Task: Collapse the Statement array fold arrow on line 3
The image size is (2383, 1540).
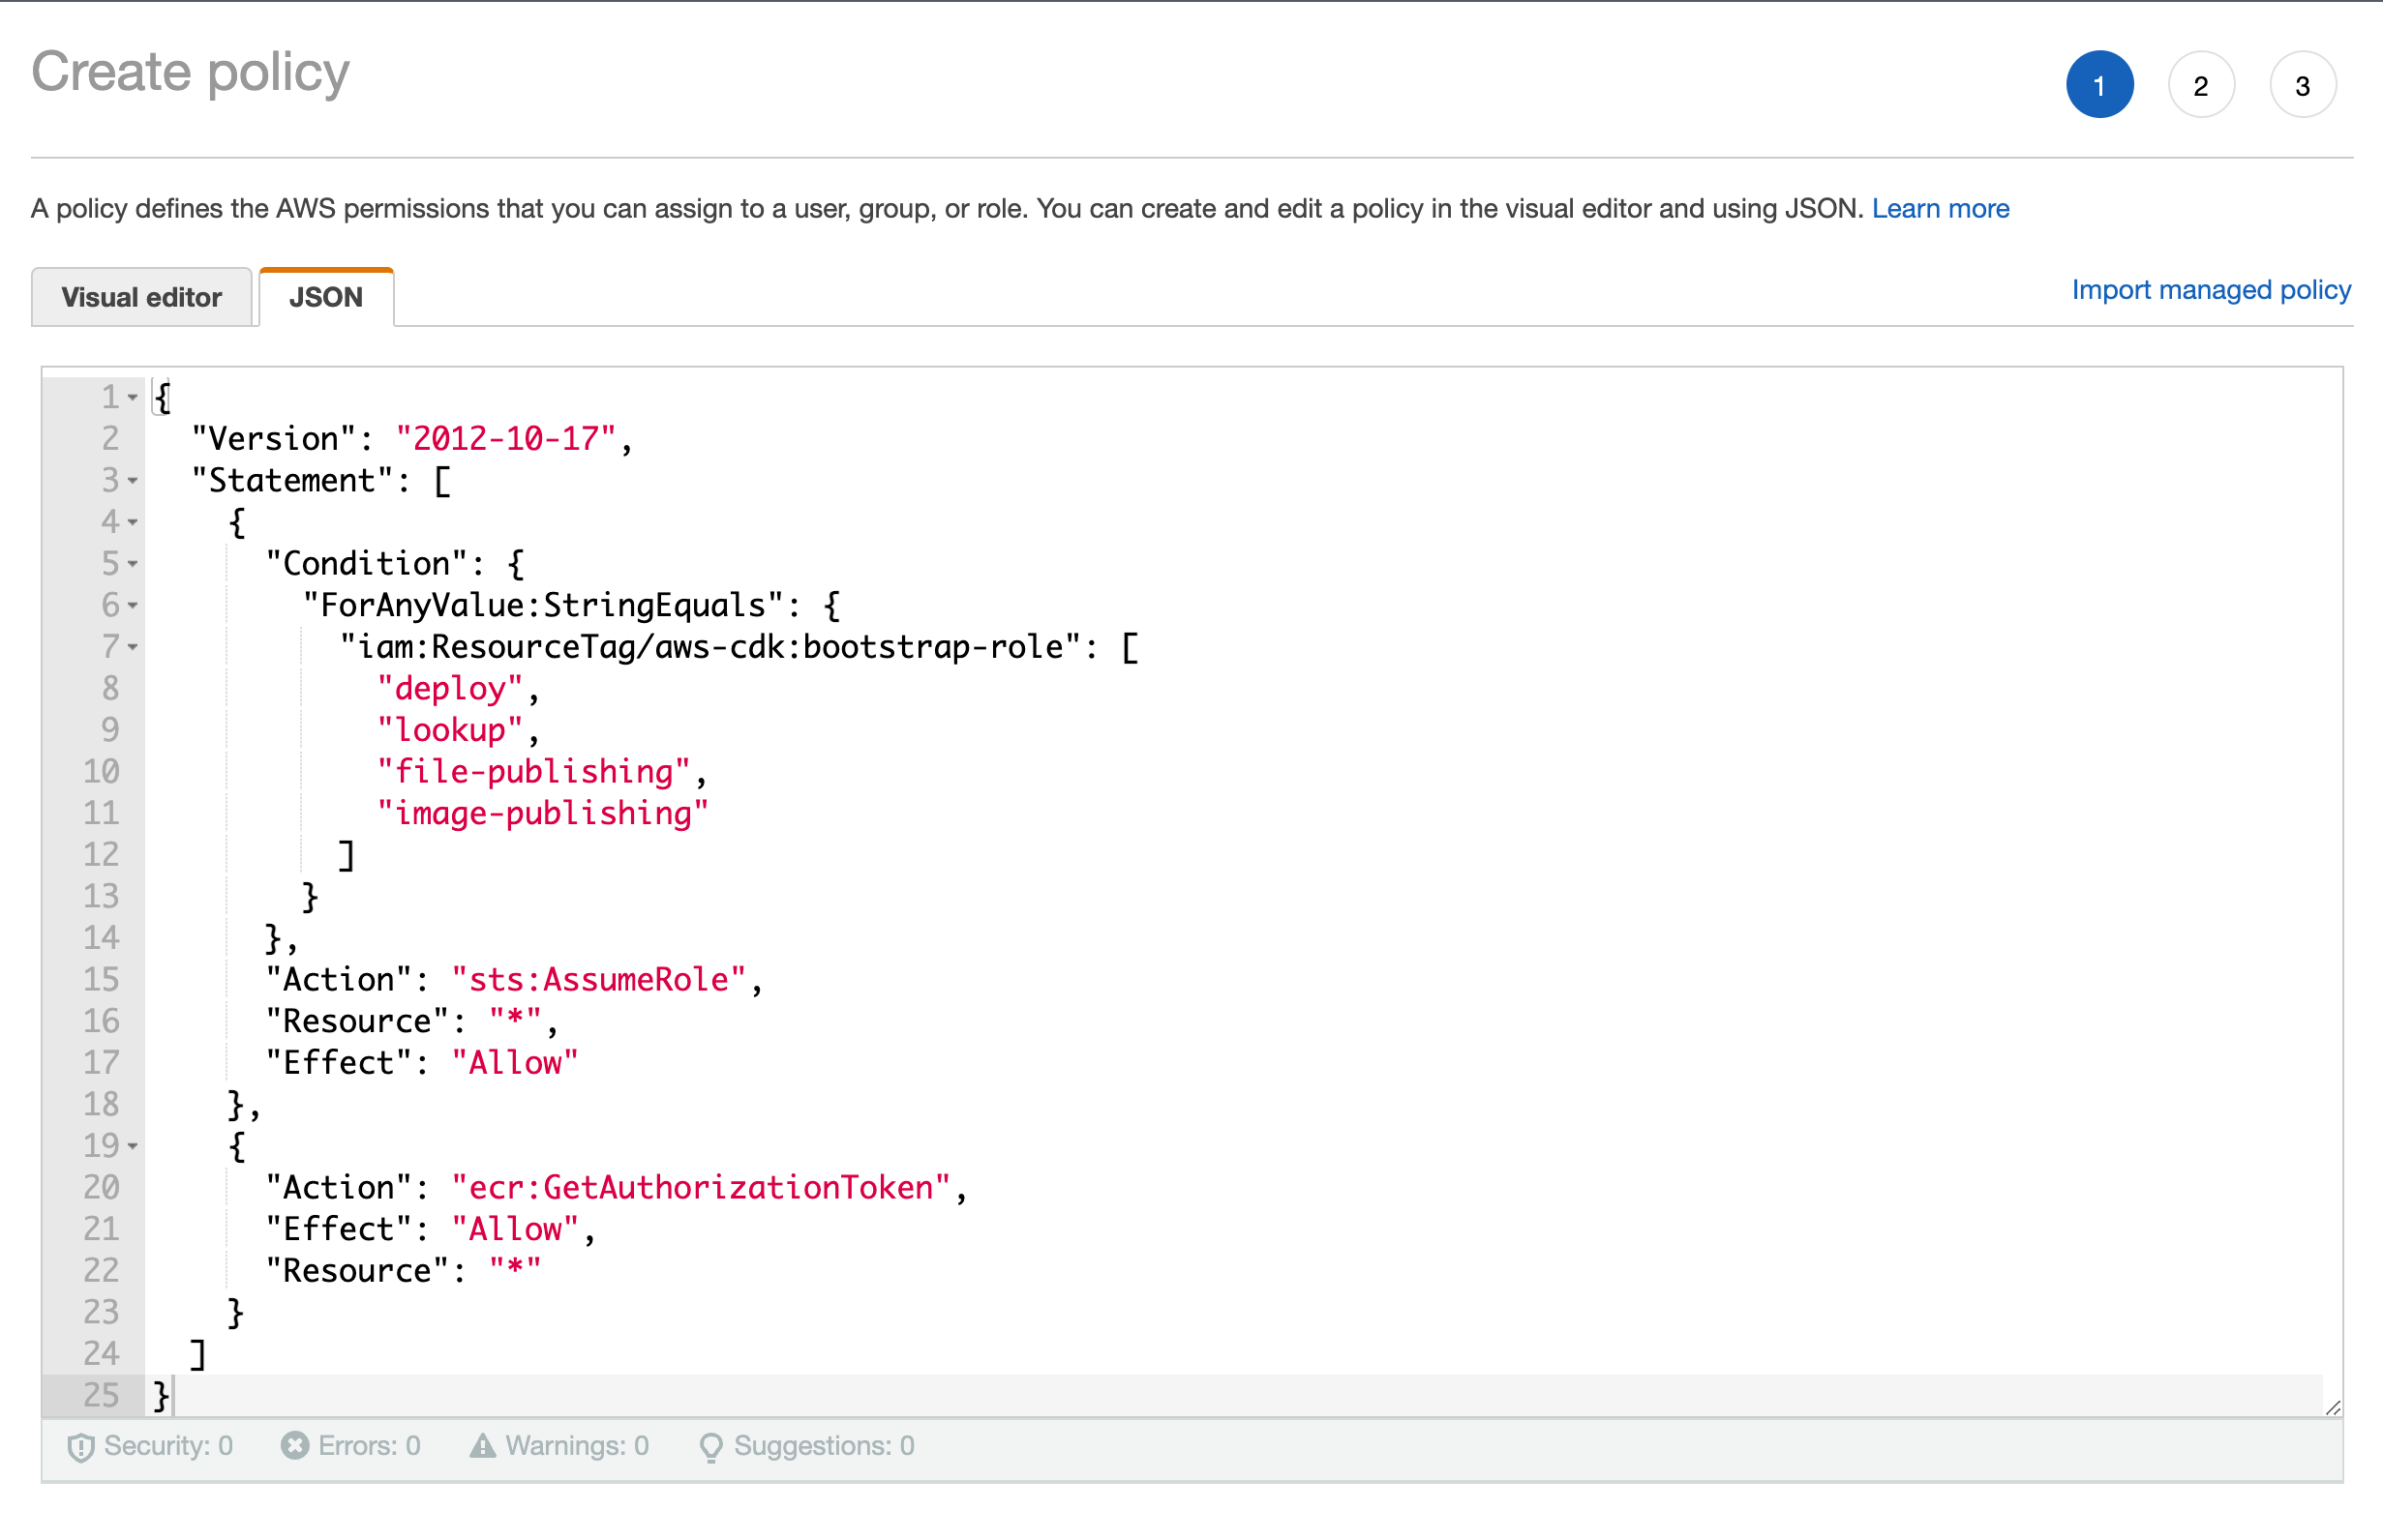Action: 132,481
